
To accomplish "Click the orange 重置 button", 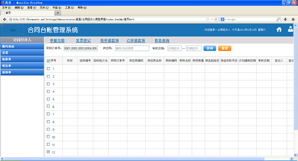I will pos(225,48).
